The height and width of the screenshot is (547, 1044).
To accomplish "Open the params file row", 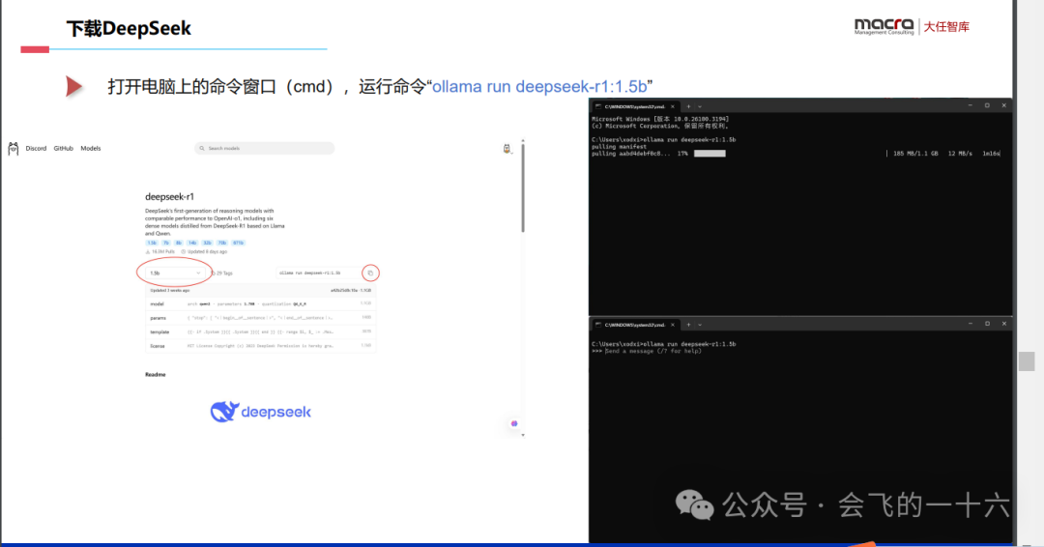I will pos(260,317).
